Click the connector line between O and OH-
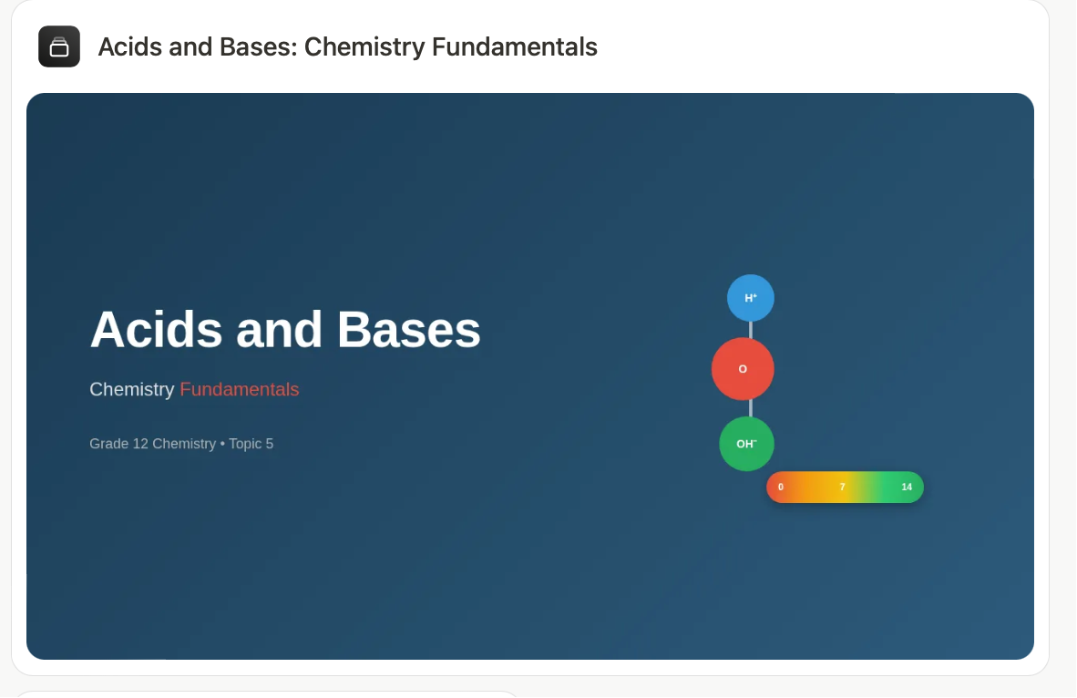The image size is (1077, 698). (x=751, y=408)
